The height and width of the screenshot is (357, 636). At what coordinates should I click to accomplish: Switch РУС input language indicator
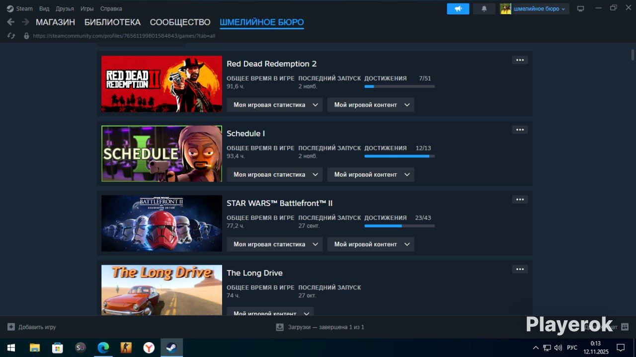click(x=572, y=348)
